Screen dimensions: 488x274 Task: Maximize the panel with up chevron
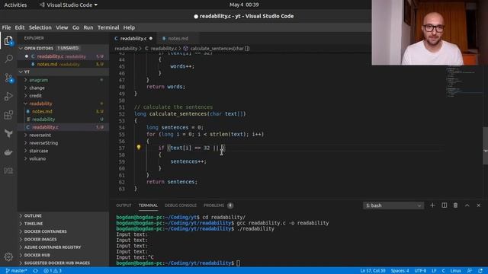coord(467,205)
